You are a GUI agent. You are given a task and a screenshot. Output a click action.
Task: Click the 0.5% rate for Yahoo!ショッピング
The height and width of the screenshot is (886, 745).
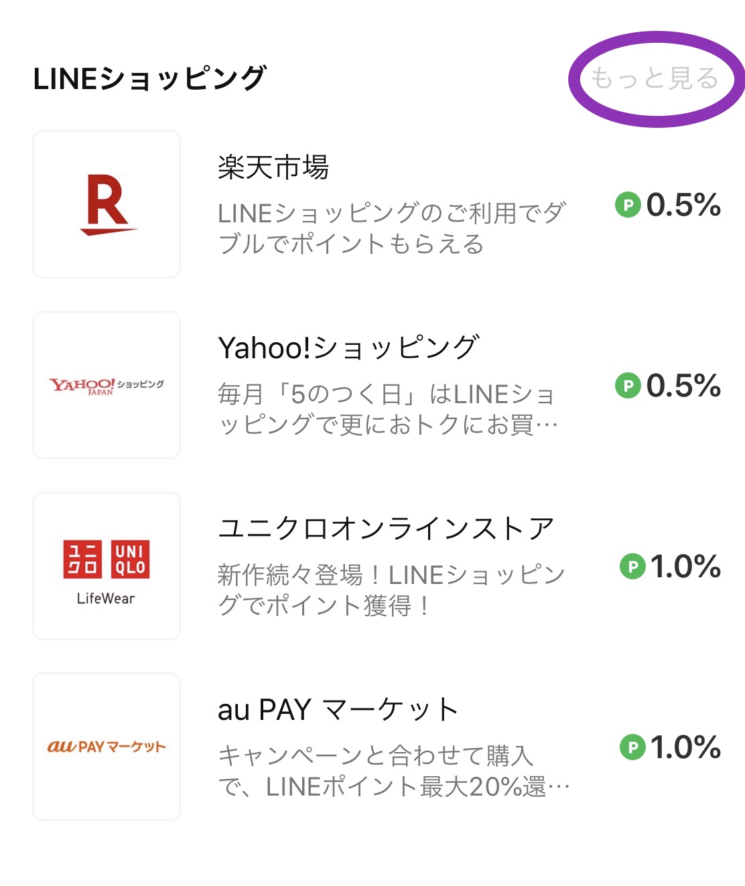(683, 386)
